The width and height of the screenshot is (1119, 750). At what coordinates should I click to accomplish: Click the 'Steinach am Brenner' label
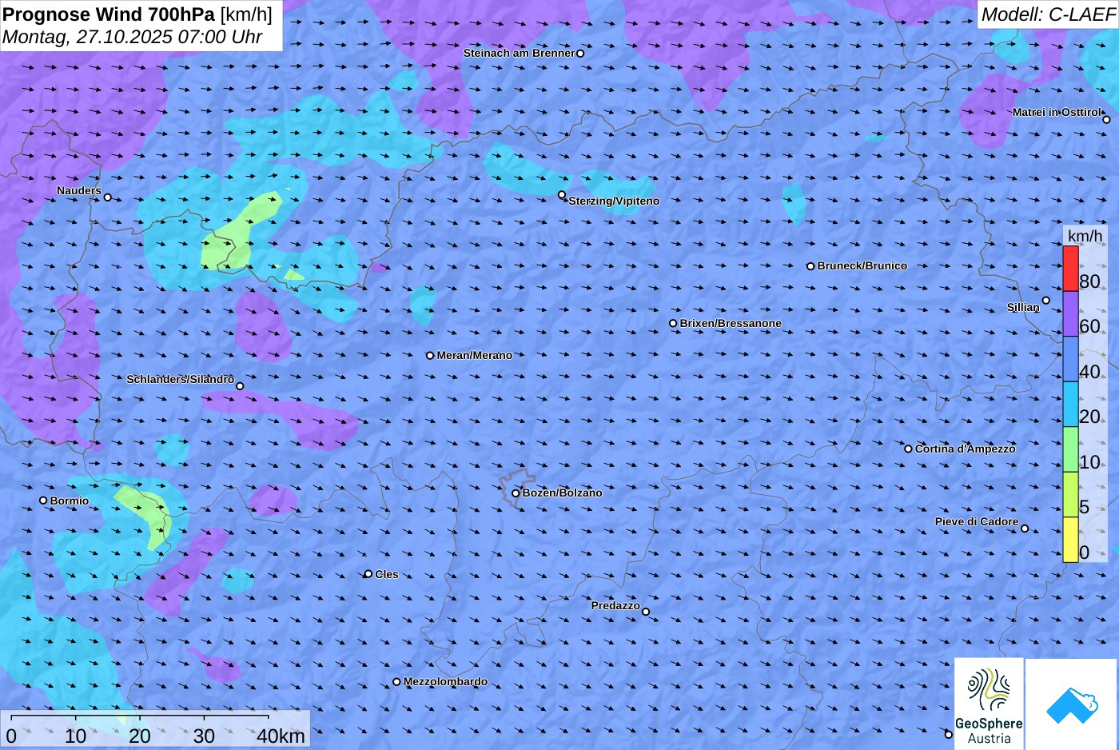519,54
